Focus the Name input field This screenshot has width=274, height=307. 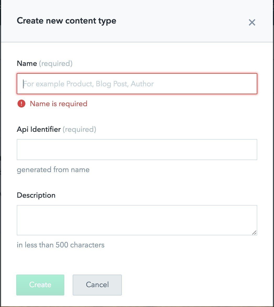pyautogui.click(x=137, y=84)
